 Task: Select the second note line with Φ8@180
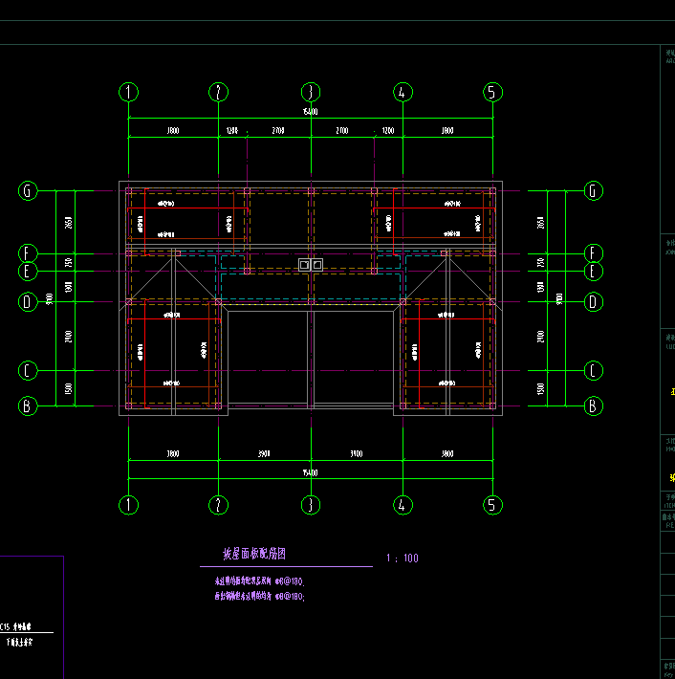(259, 597)
